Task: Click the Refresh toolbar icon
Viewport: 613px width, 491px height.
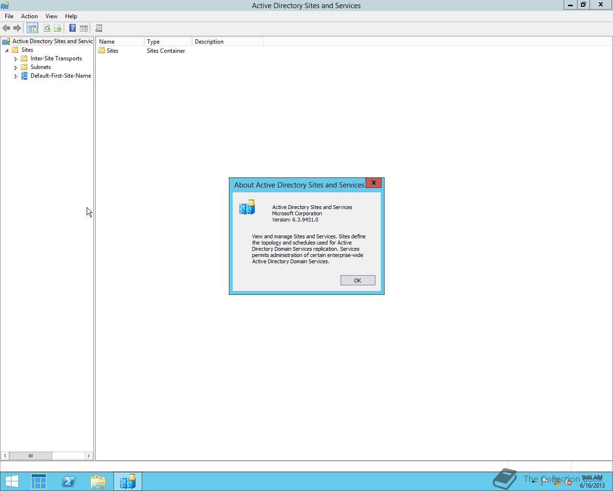Action: click(47, 28)
